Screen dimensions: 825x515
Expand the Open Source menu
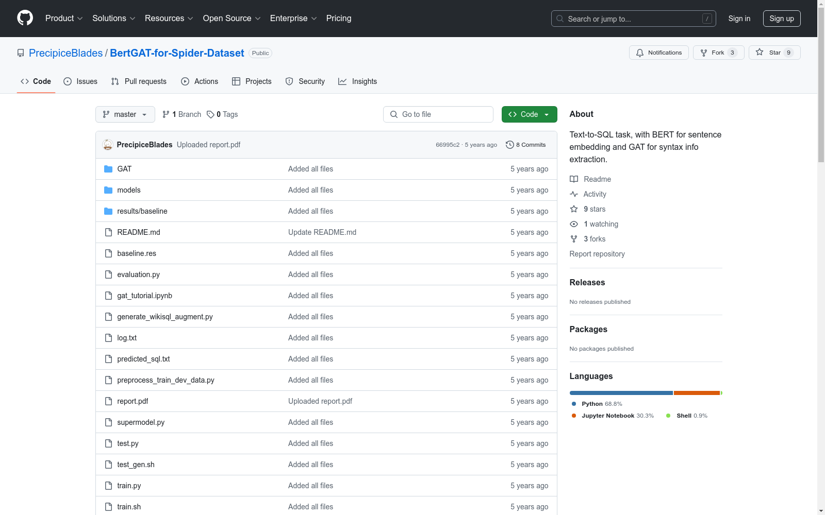pos(232,19)
